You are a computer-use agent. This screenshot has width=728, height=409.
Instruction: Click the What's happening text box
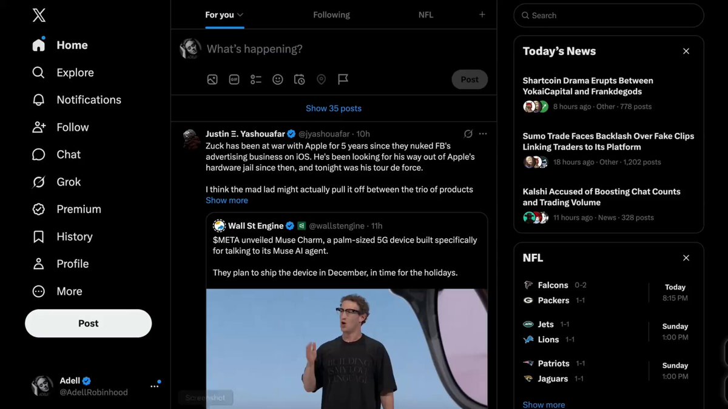347,49
